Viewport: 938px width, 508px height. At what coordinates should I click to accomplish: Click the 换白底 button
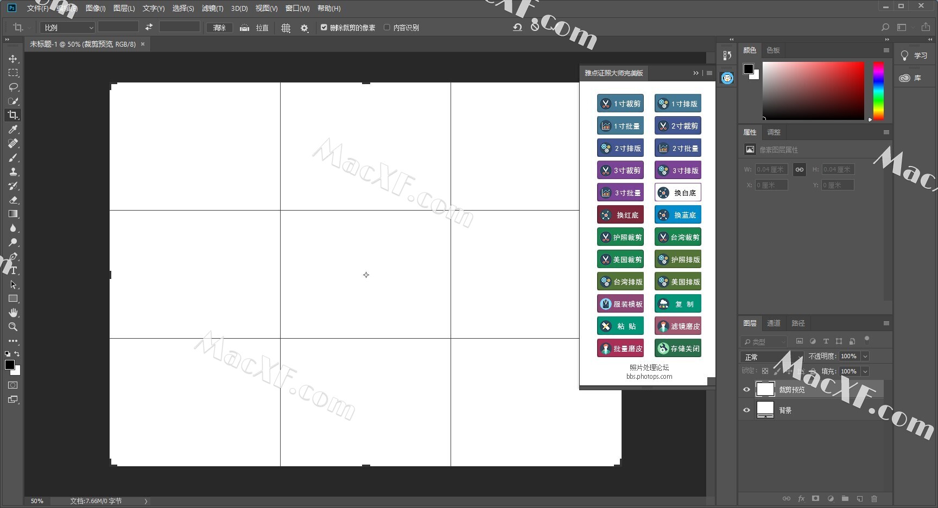[678, 192]
